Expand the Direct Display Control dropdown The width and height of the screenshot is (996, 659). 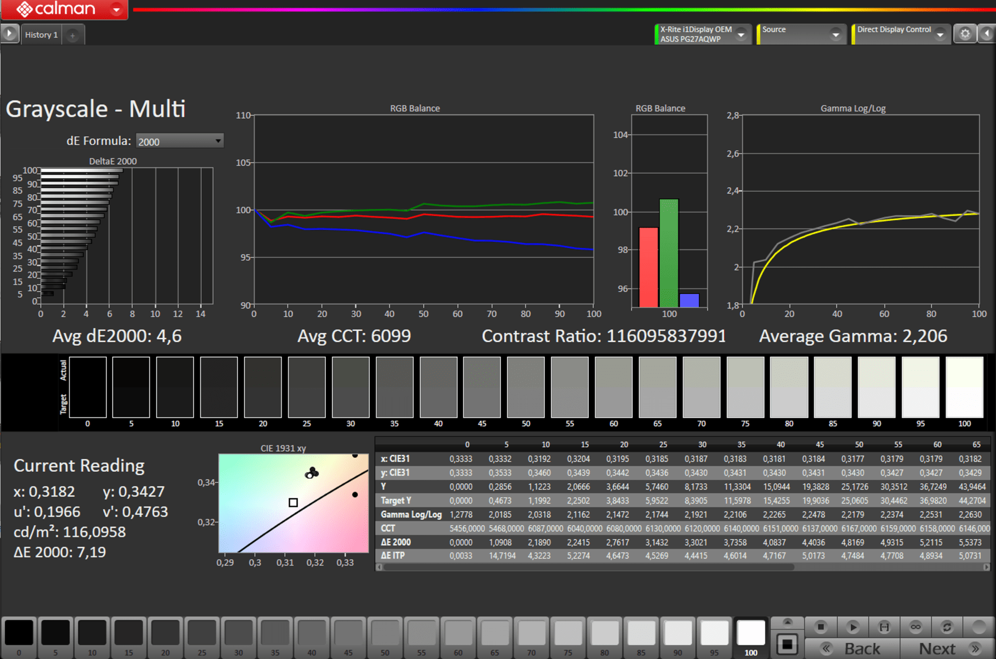[x=939, y=35]
